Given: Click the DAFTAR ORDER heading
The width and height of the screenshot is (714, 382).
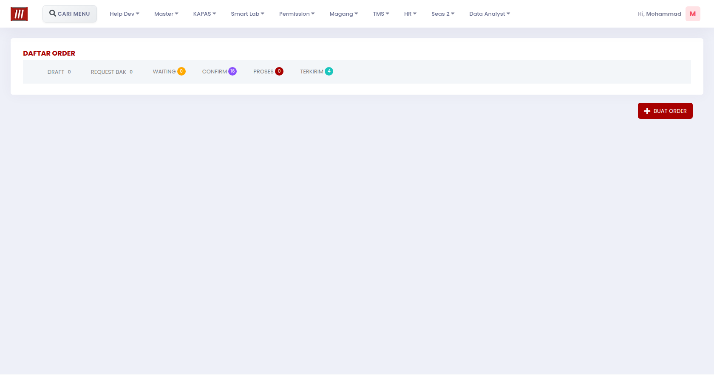Looking at the screenshot, I should [49, 53].
